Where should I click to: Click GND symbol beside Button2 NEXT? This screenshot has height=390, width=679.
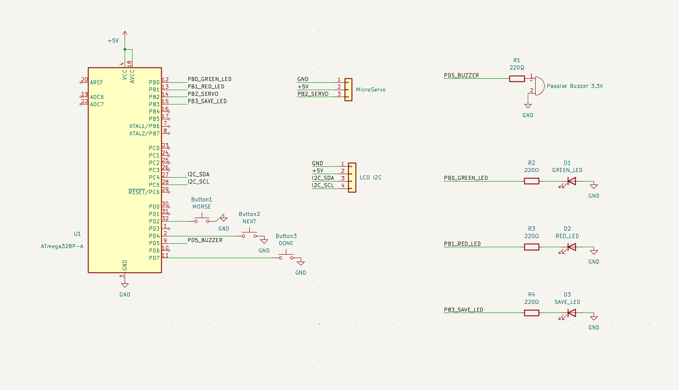click(264, 241)
